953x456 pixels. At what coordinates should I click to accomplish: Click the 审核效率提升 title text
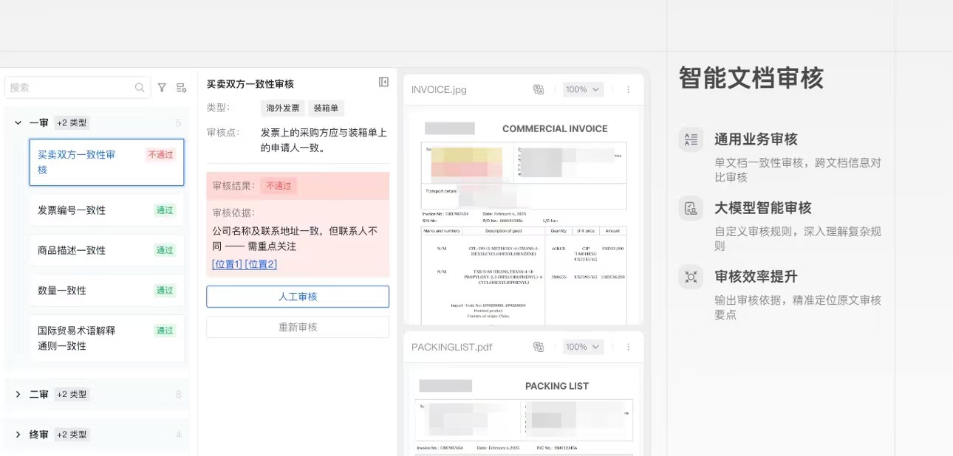(x=756, y=277)
